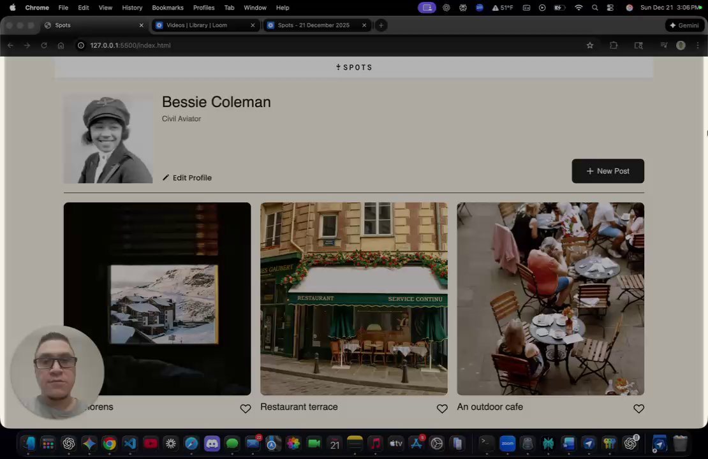Launch the Gemini assistant button
The image size is (708, 459).
tap(684, 25)
